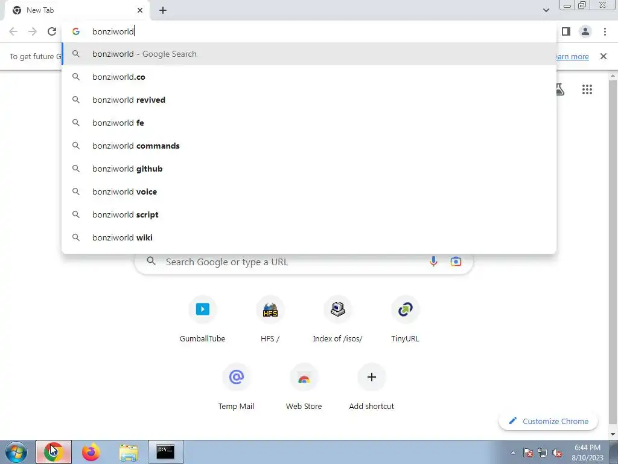Open the Action Center flag icon
The image size is (618, 464).
(x=528, y=453)
